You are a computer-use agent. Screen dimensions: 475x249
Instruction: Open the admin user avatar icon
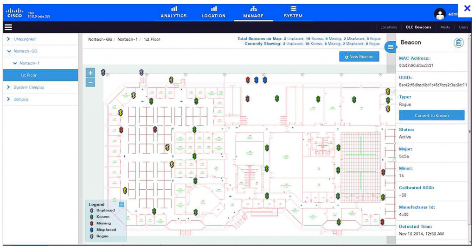click(x=440, y=14)
